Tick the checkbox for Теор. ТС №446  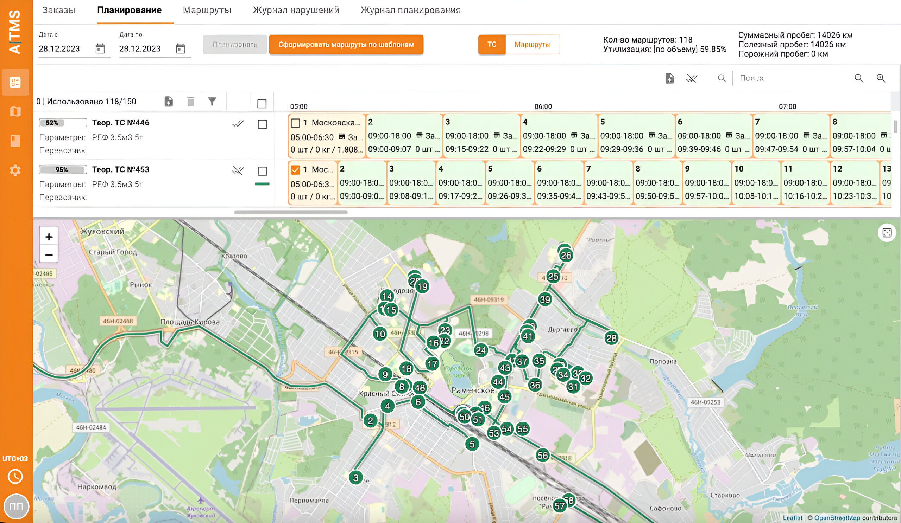(262, 124)
